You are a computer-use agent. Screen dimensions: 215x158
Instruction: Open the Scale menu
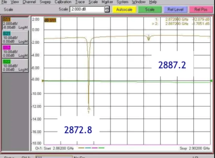click(93, 2)
